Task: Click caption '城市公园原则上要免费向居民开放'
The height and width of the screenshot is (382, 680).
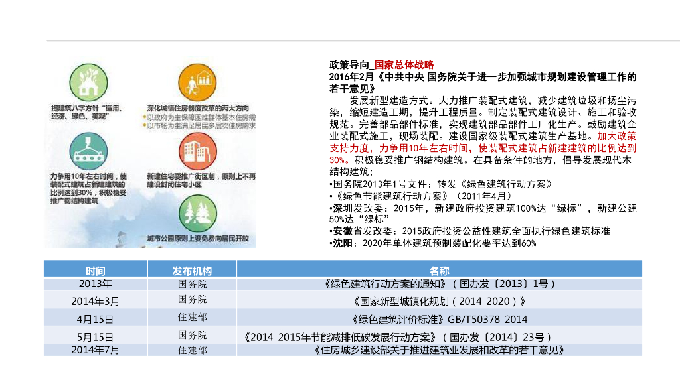Action: pyautogui.click(x=198, y=239)
